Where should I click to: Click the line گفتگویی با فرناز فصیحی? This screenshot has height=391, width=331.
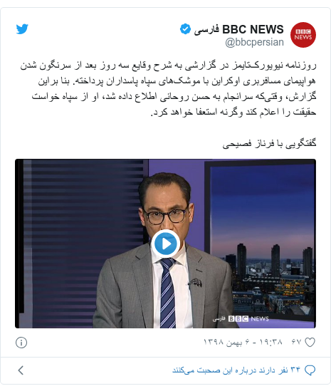point(269,144)
